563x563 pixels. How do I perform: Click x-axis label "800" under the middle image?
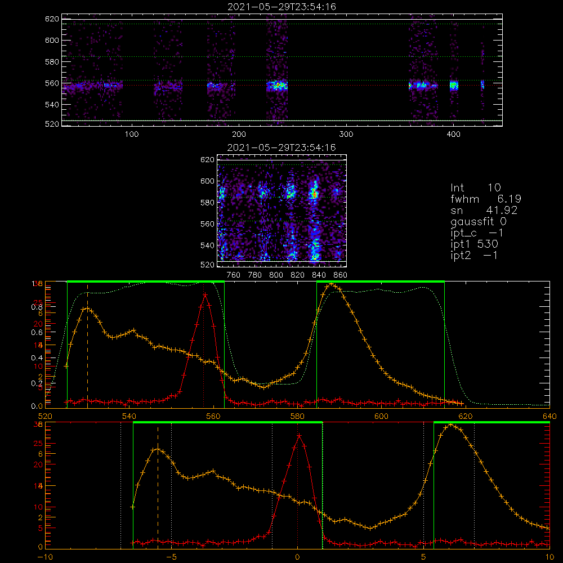click(276, 275)
